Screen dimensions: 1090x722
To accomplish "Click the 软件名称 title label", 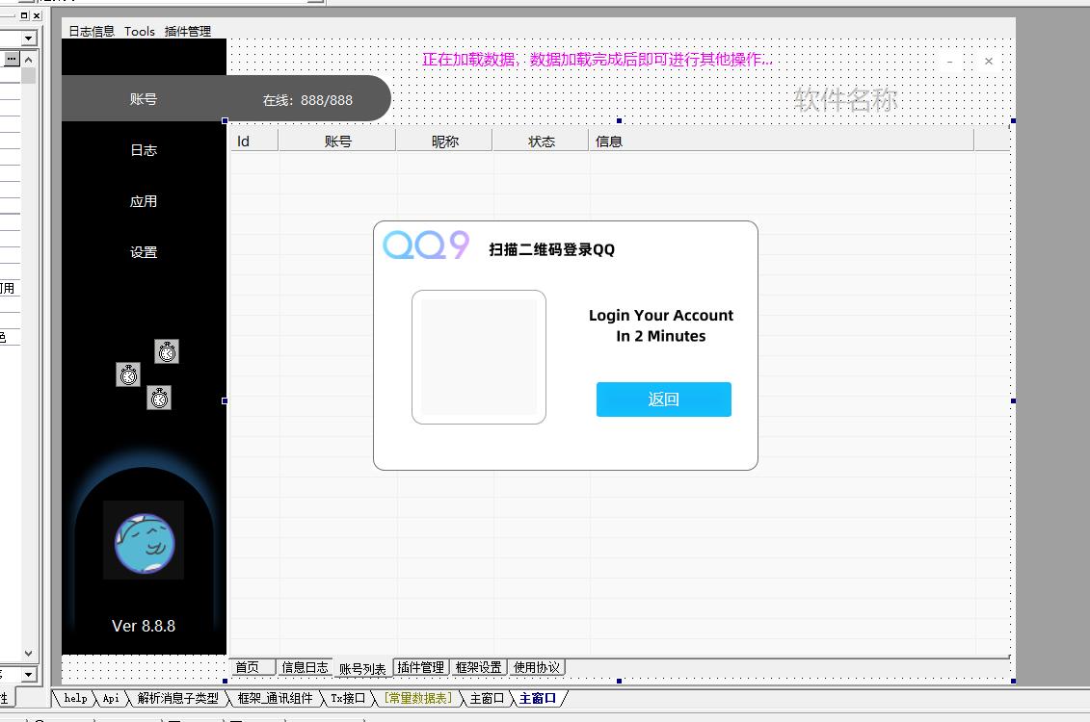I will pos(846,100).
